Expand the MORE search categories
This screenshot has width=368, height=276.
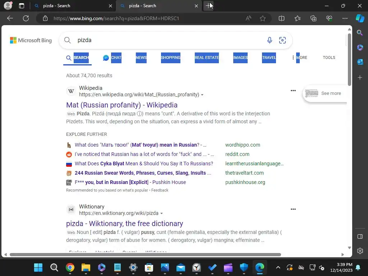(299, 57)
